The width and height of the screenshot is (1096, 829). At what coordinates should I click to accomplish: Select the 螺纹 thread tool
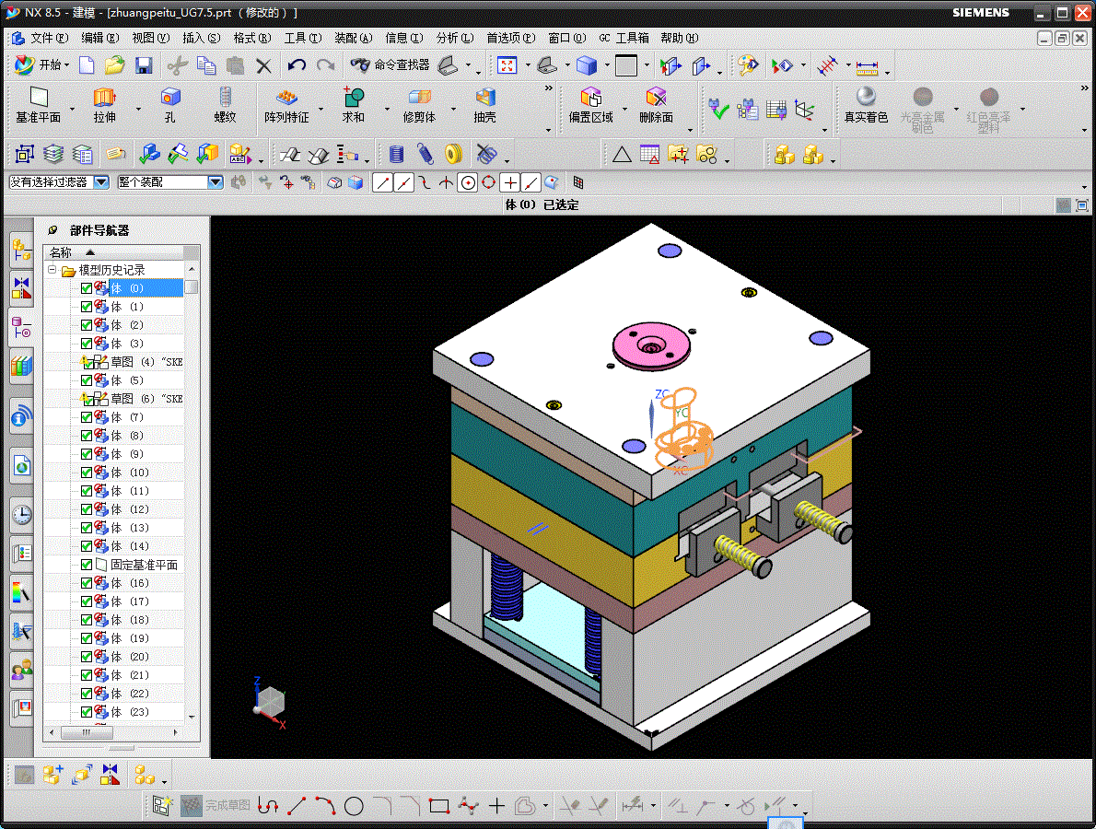[225, 106]
